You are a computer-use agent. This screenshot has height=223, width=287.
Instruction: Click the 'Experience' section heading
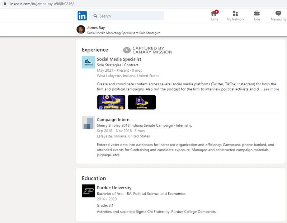(95, 50)
